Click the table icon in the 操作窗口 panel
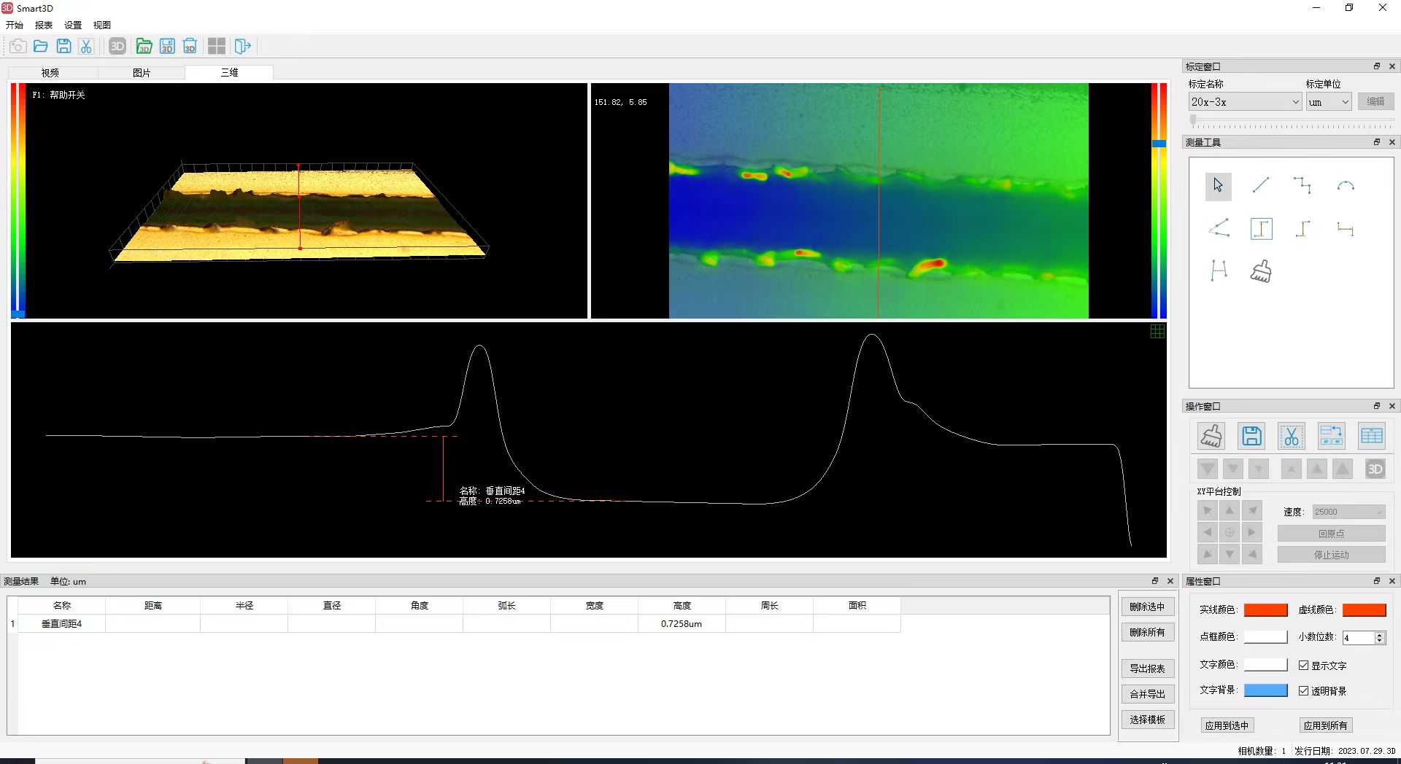 tap(1371, 436)
